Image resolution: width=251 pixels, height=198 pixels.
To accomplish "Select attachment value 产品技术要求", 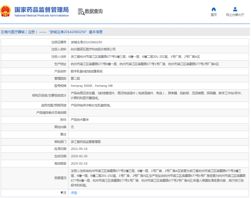I will coord(80,120).
